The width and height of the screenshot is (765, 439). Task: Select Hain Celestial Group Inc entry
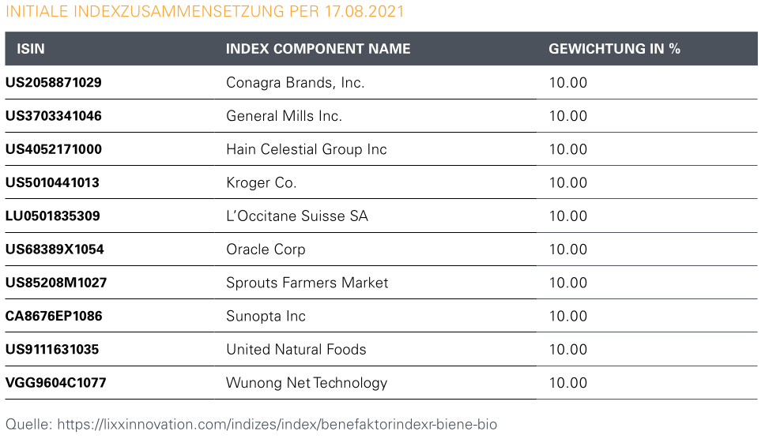click(x=306, y=149)
